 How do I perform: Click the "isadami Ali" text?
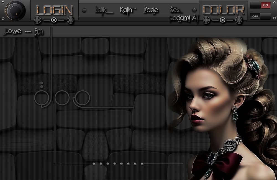pos(184,18)
